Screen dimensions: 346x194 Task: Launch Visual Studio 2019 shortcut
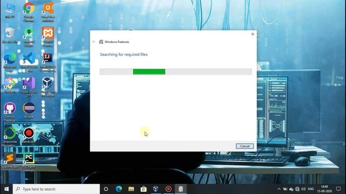pos(29,87)
